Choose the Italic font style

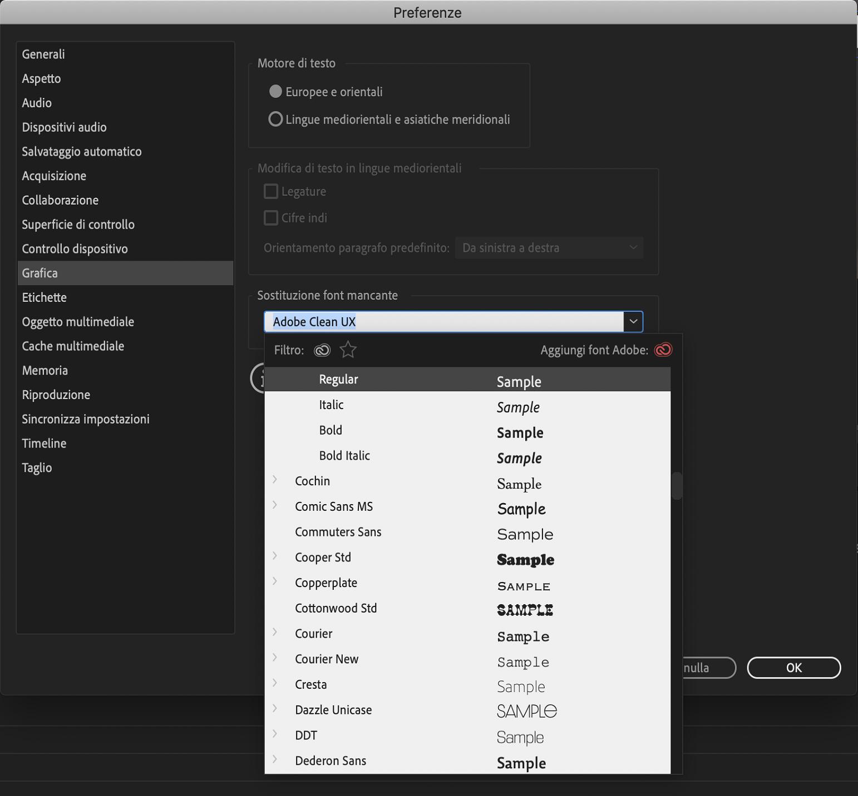(x=467, y=405)
